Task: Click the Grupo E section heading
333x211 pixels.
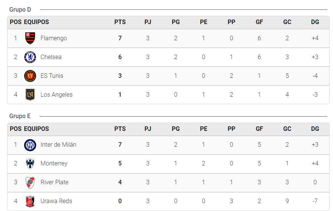Action: tap(20, 116)
